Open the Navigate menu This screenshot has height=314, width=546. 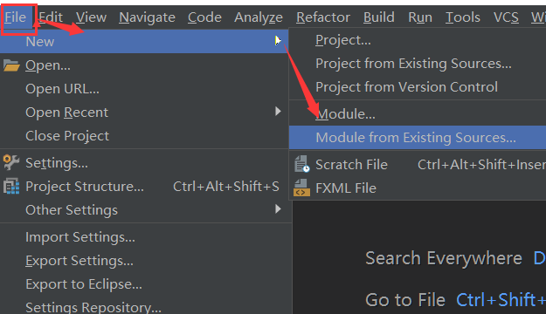point(147,17)
